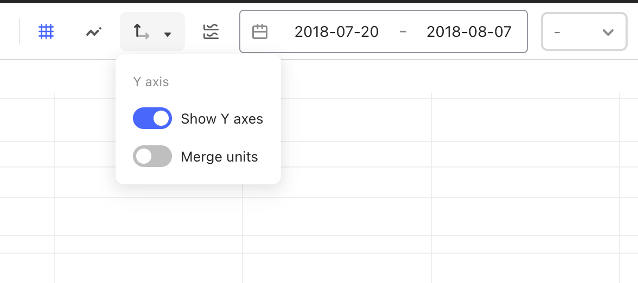The image size is (638, 283).
Task: Click the Y axis arrows icon
Action: coord(141,31)
